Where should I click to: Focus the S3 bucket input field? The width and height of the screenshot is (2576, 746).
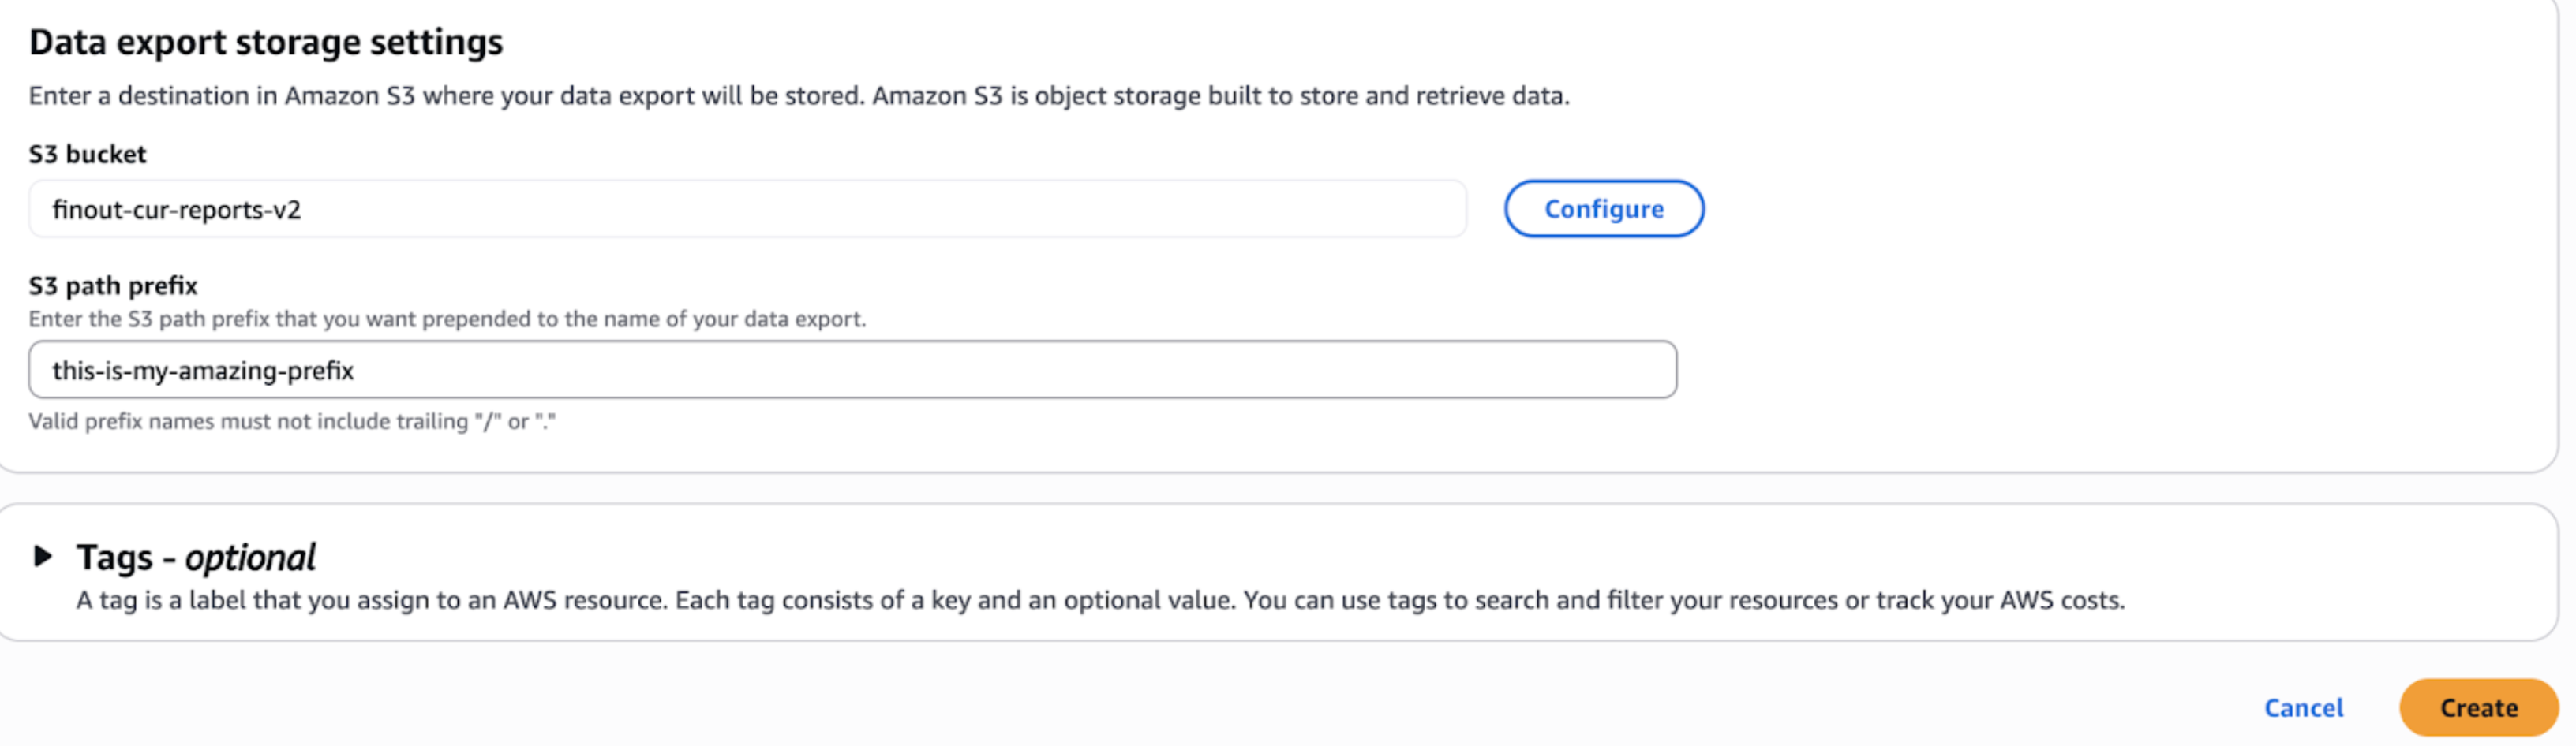coord(747,210)
